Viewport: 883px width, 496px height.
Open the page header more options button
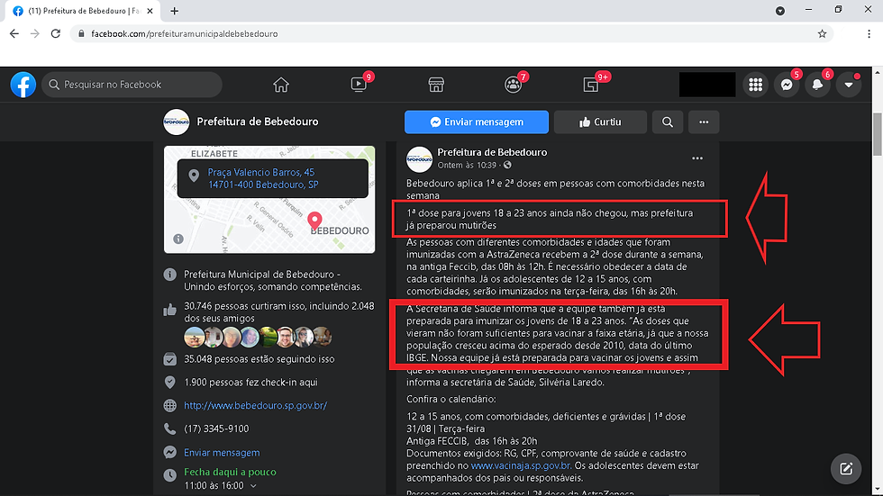tap(704, 122)
